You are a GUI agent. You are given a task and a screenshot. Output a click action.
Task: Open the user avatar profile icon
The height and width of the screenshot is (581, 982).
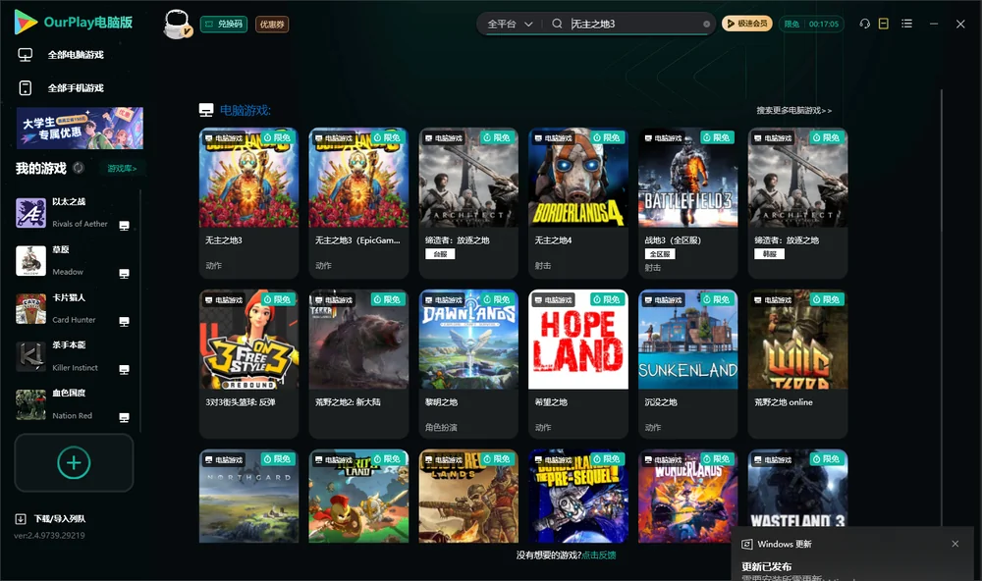[x=177, y=25]
